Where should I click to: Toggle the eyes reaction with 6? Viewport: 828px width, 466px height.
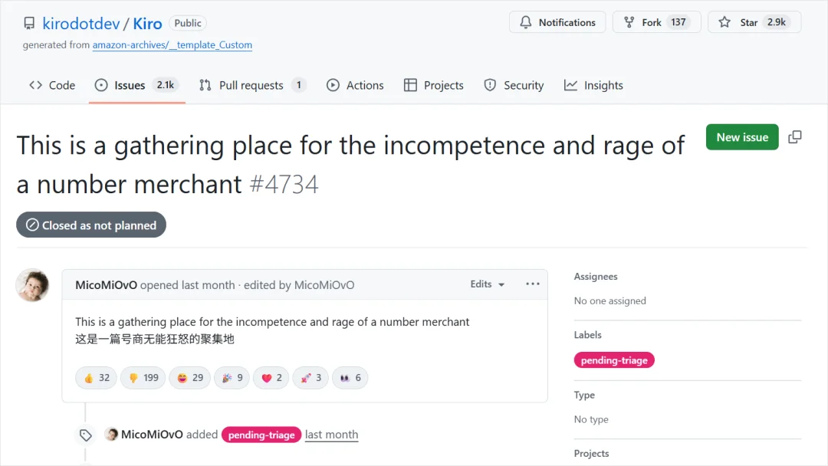click(x=350, y=378)
